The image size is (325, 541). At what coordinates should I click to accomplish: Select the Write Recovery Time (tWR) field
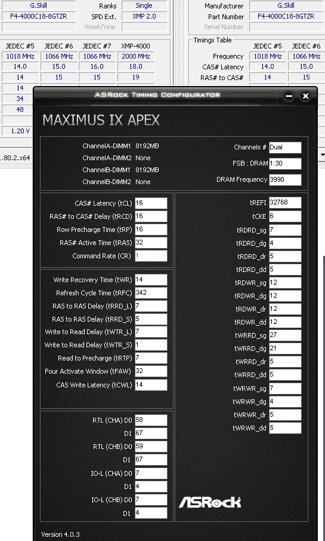click(x=151, y=280)
